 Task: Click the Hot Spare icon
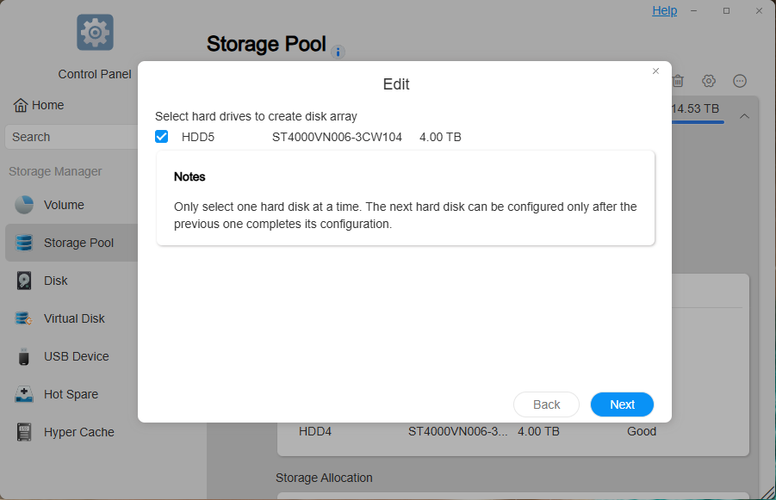[24, 394]
